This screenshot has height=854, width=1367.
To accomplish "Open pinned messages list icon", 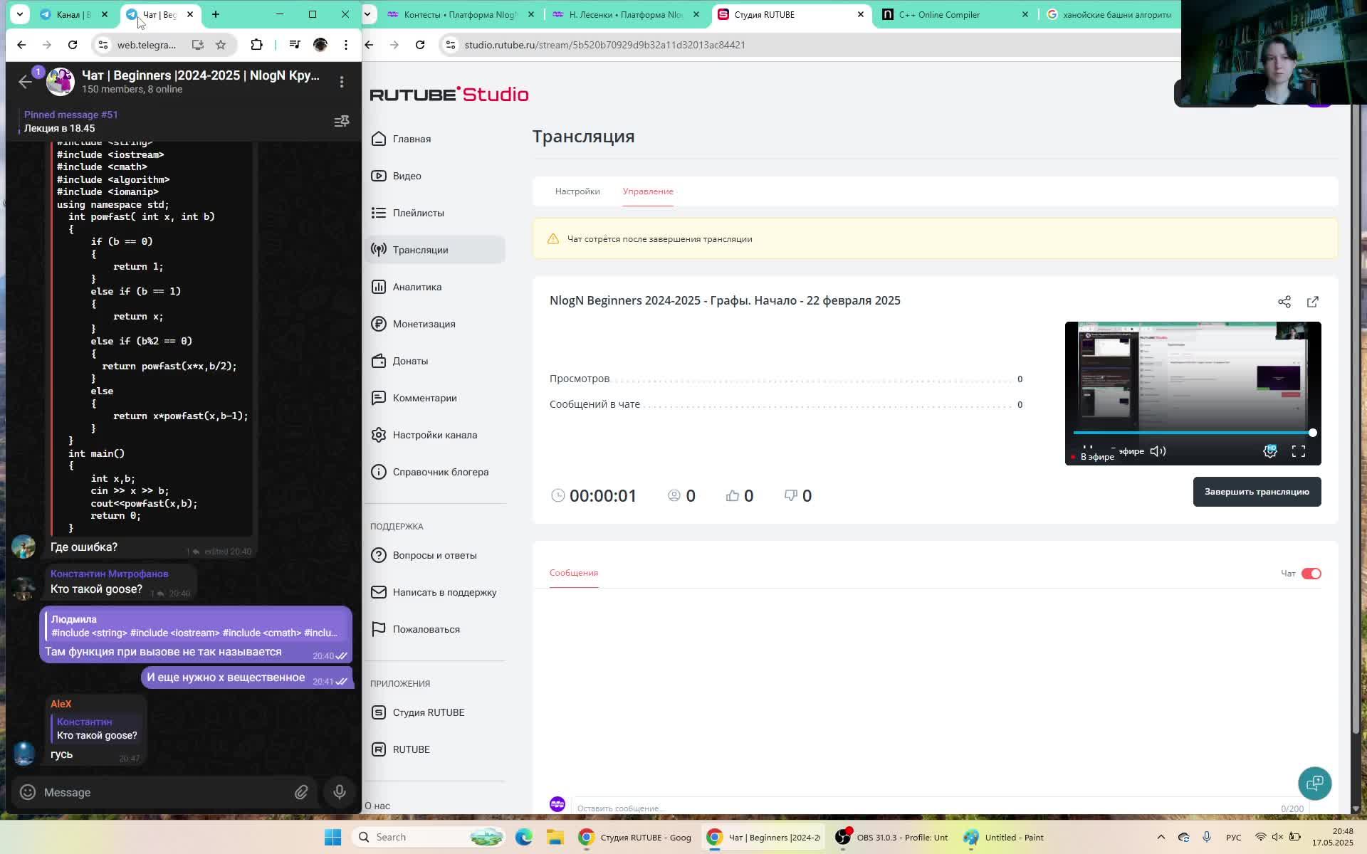I will 342,122.
